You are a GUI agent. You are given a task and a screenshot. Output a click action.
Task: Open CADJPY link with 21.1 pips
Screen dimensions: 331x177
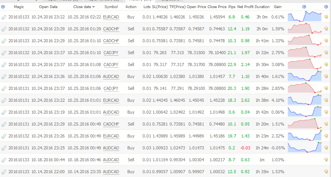point(111,53)
